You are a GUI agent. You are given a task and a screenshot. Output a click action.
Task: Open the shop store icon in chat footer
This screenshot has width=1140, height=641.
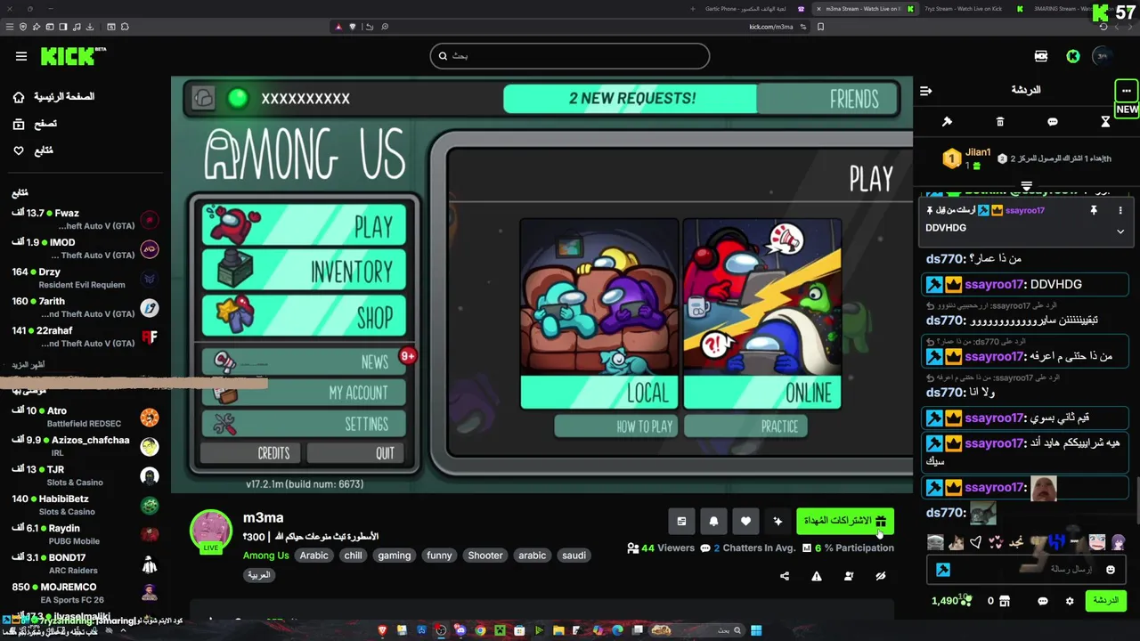(x=1005, y=601)
